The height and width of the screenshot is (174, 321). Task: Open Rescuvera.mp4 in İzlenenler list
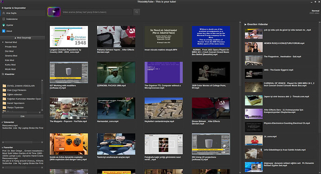10,126
